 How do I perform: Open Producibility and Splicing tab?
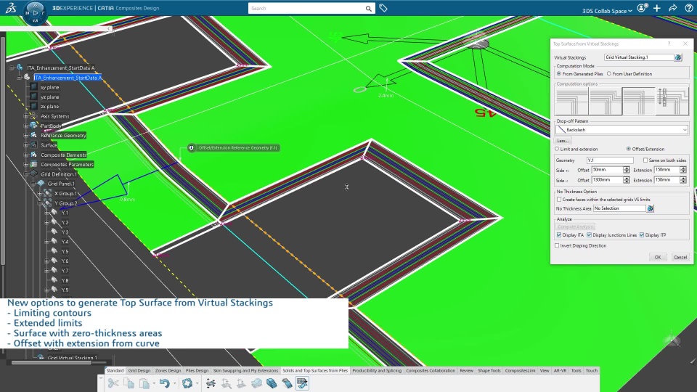point(377,370)
